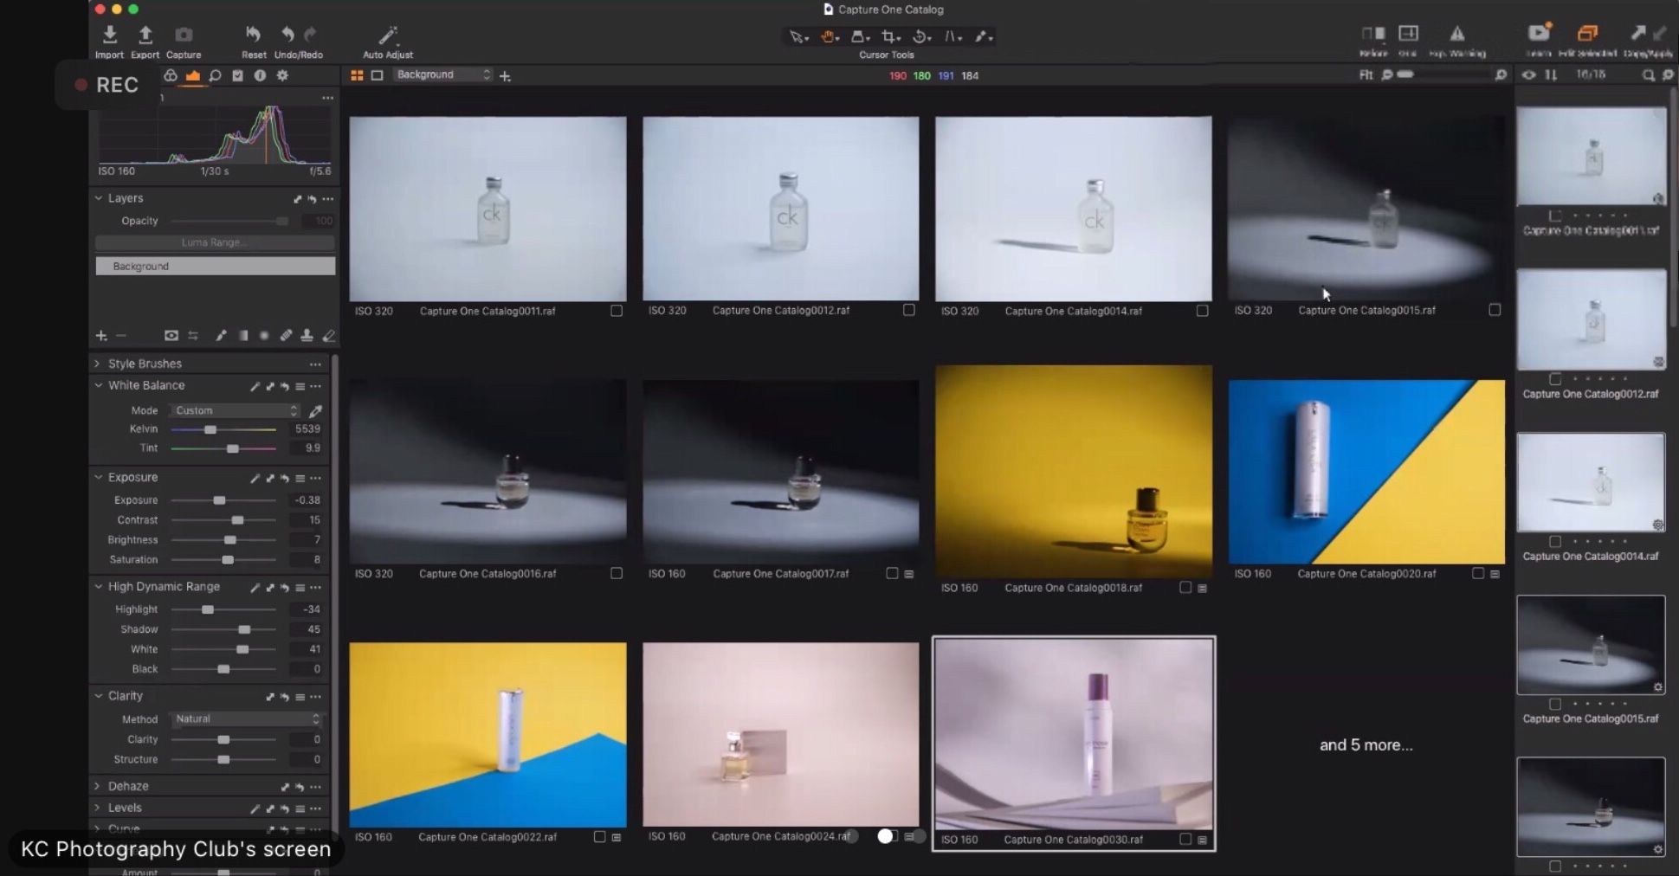1679x876 pixels.
Task: Tick checkbox for Capture One Catalog0015.raf
Action: click(1495, 310)
